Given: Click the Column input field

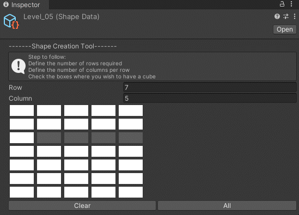Looking at the screenshot, I should click(x=210, y=99).
